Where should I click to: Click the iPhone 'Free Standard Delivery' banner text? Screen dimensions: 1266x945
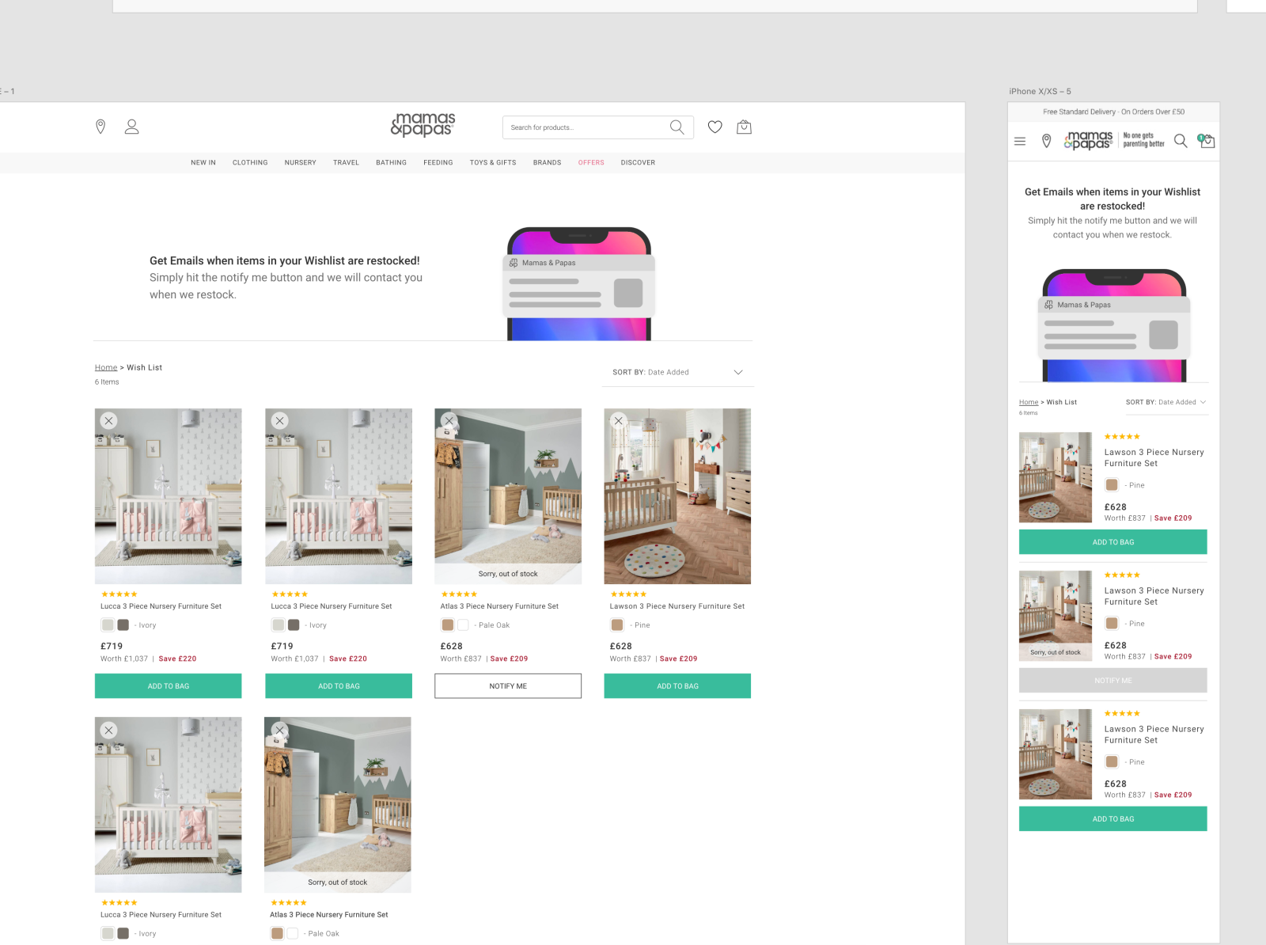coord(1114,112)
